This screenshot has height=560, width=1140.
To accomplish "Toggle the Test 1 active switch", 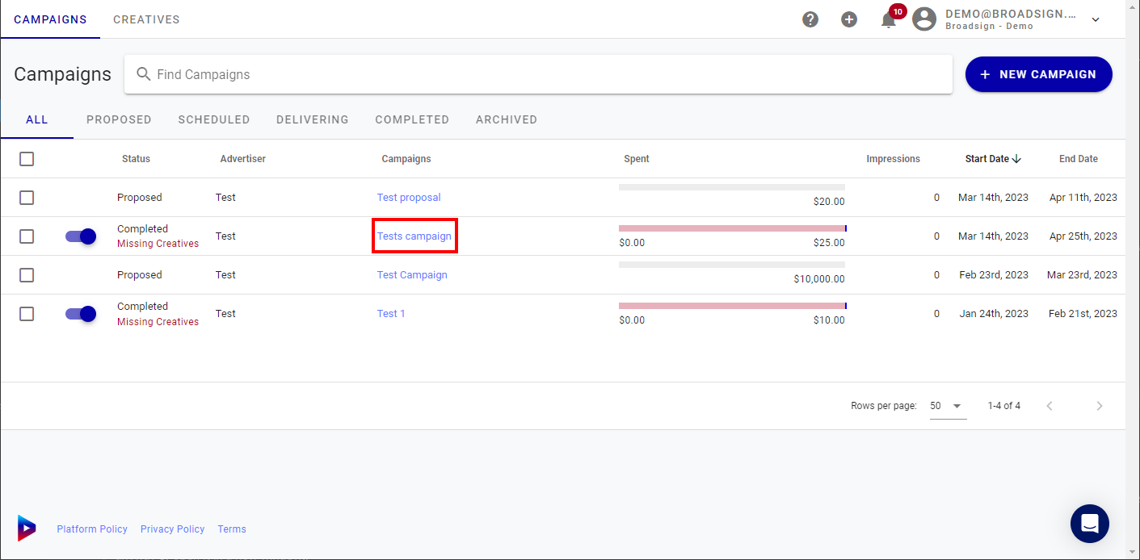I will point(81,314).
